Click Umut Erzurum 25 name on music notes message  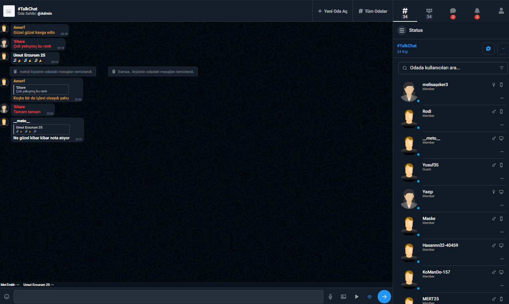click(x=29, y=55)
